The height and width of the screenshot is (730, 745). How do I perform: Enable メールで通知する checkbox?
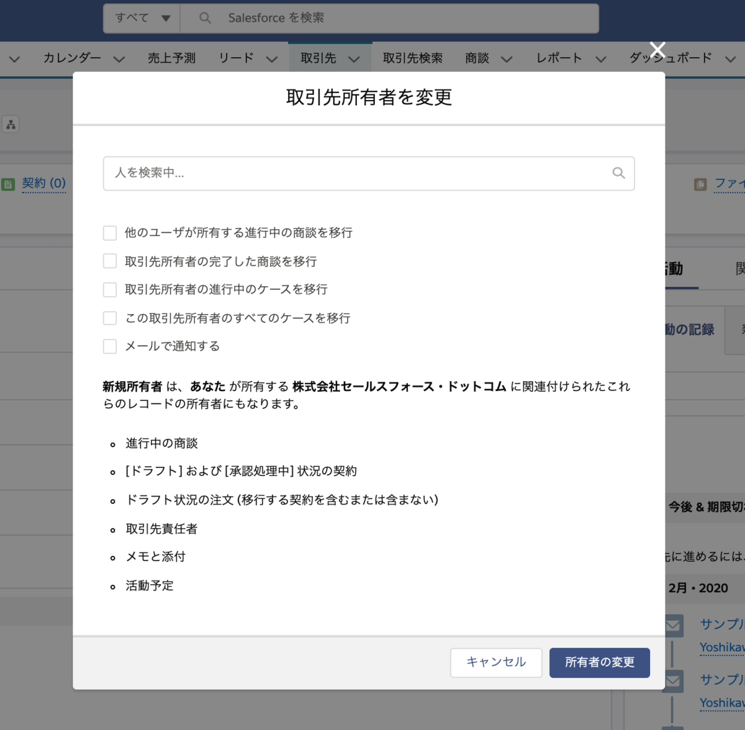110,346
